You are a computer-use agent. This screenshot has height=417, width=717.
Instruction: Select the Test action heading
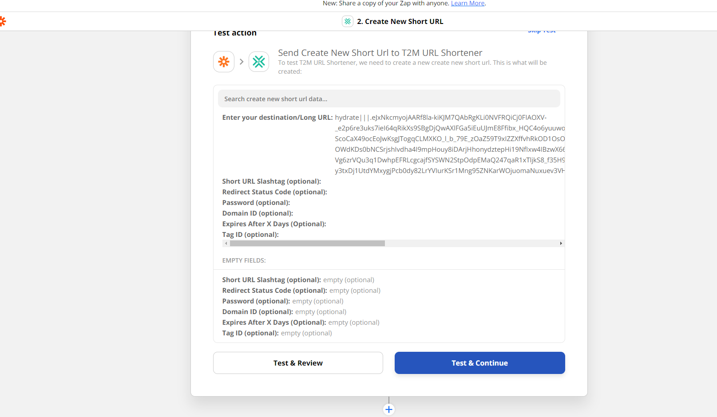tap(235, 32)
